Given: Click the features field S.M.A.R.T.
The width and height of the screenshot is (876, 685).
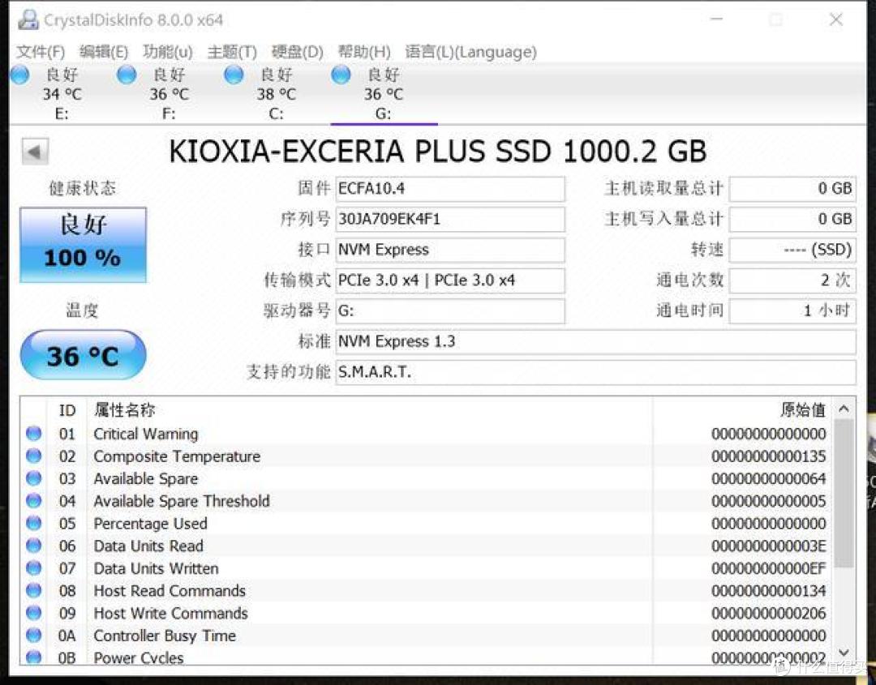Looking at the screenshot, I should pyautogui.click(x=595, y=372).
